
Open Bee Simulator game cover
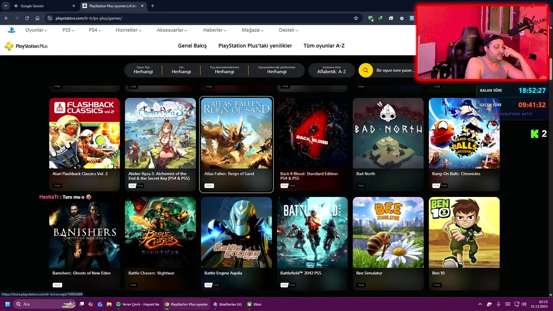pos(388,232)
